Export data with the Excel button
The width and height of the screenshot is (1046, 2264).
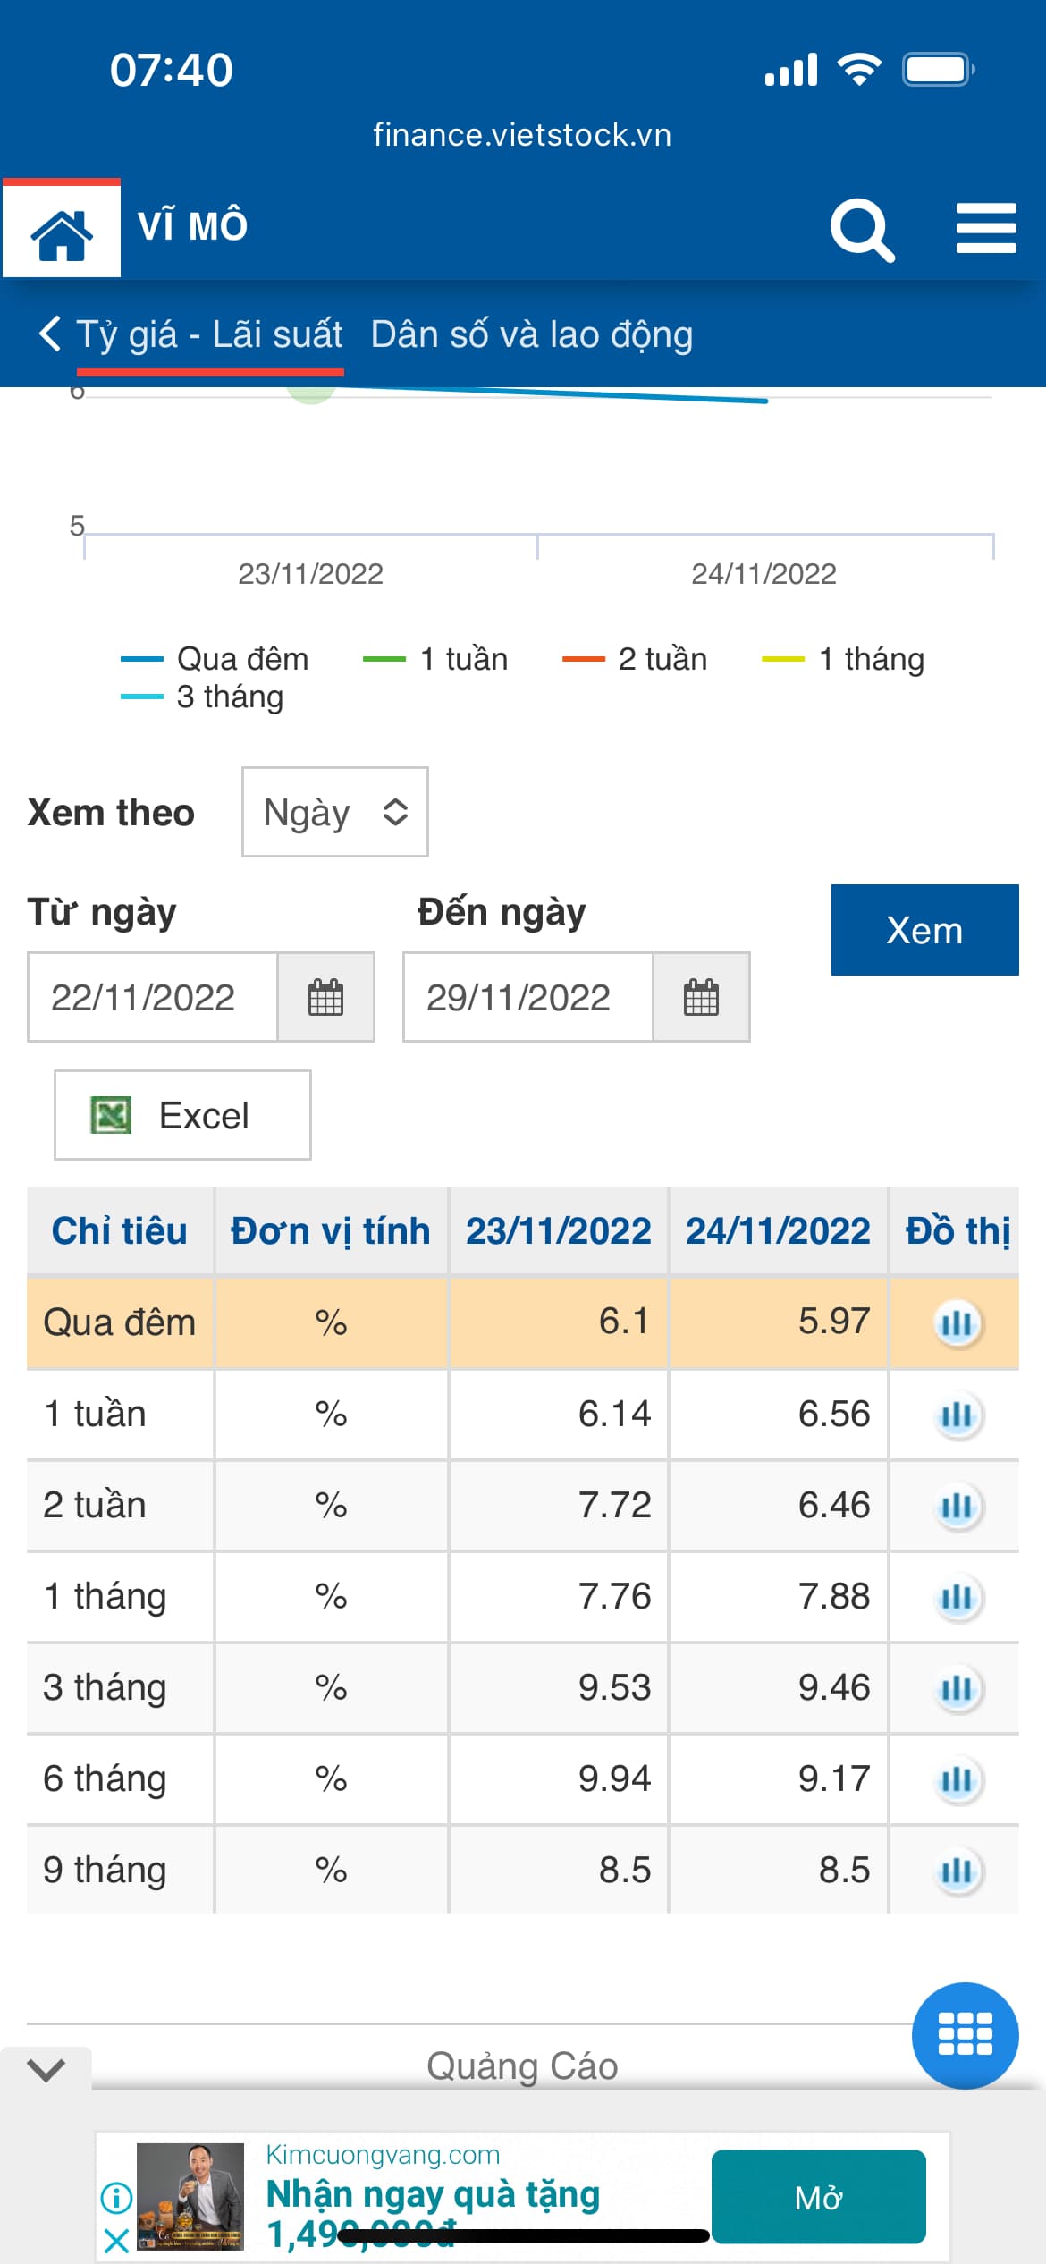pyautogui.click(x=182, y=1115)
